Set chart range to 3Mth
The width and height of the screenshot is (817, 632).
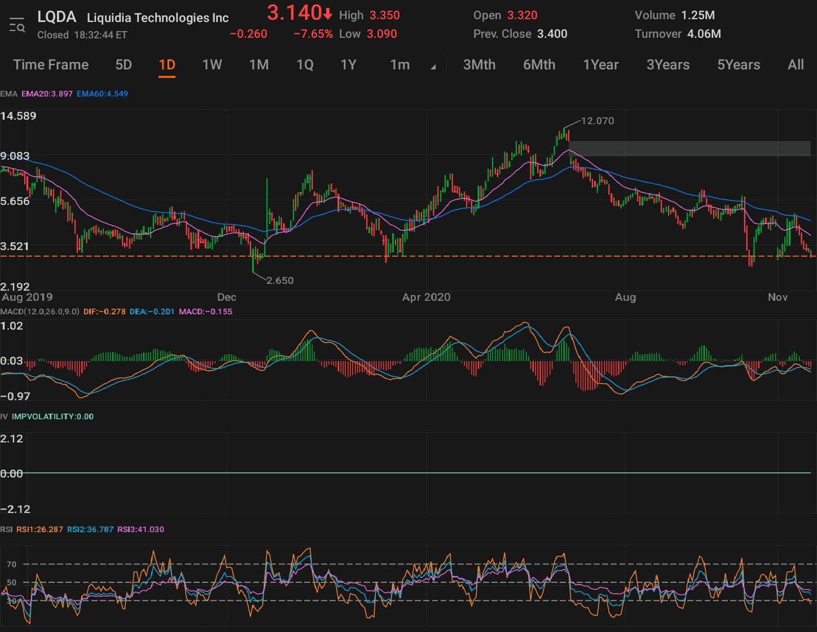[480, 65]
